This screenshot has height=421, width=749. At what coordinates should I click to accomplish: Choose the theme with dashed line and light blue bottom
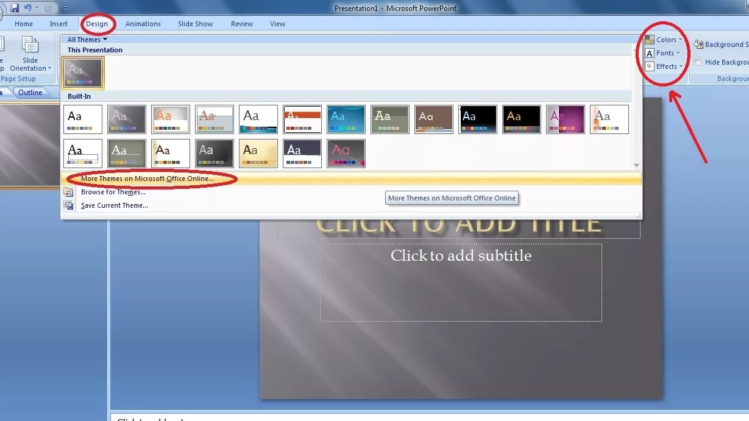click(215, 119)
